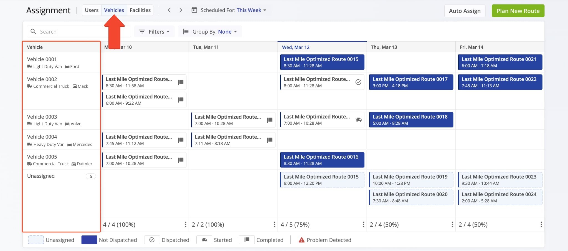Toggle the Completed status in the legend

[247, 240]
